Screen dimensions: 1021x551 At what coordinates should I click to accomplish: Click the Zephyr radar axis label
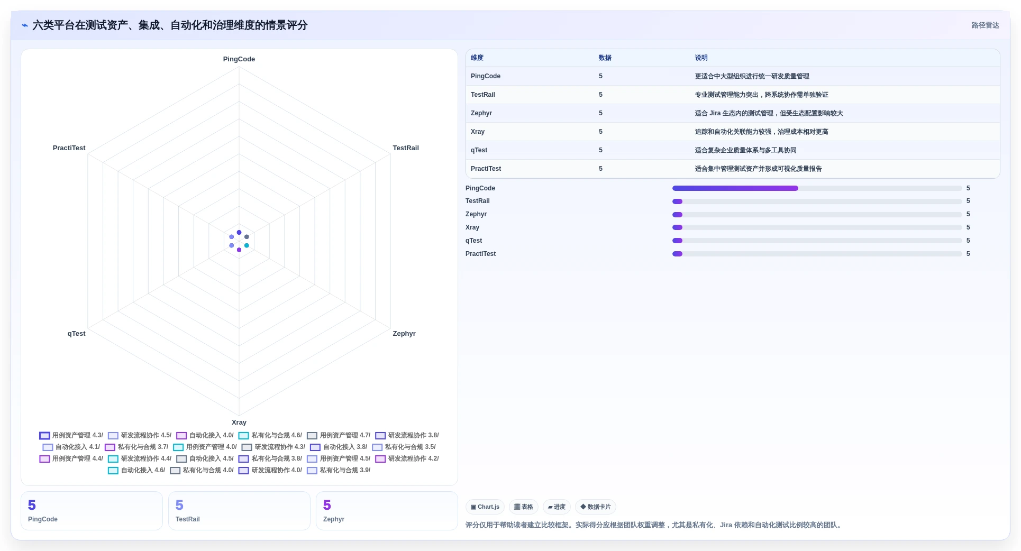404,334
